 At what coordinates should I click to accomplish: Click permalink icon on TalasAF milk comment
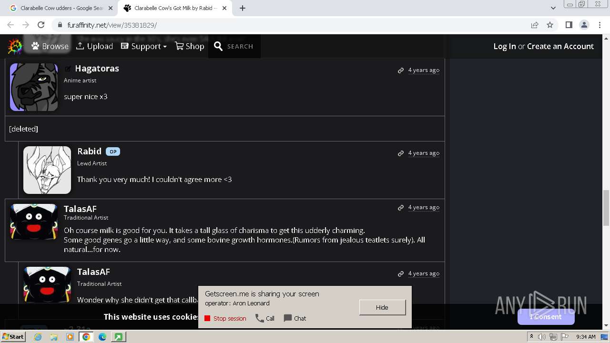pos(401,208)
